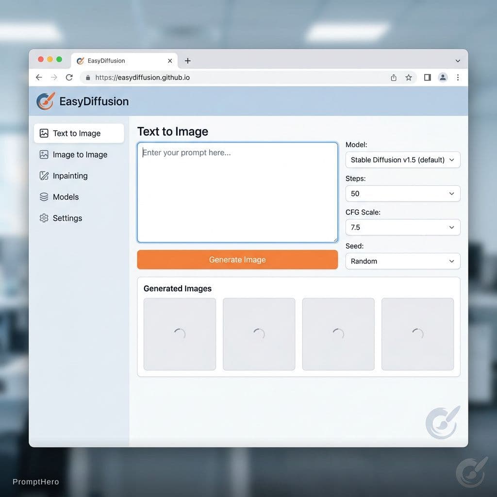
Task: Reload the EasyDiffusion page
Action: pos(69,77)
